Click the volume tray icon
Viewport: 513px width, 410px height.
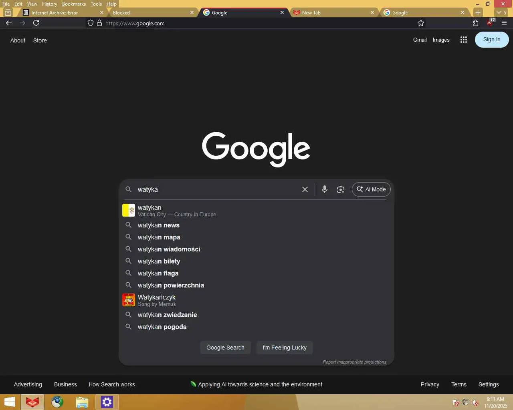[475, 402]
